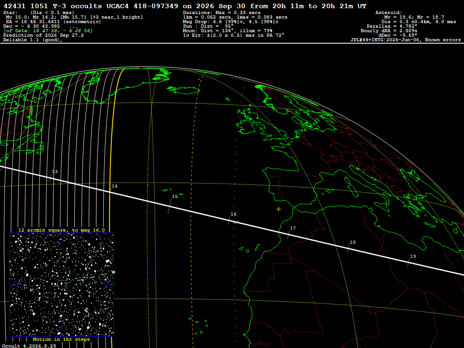Select time marker 18 on the path

353,242
